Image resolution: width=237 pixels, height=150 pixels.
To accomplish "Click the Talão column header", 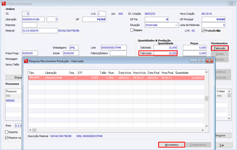I will click(103, 73).
